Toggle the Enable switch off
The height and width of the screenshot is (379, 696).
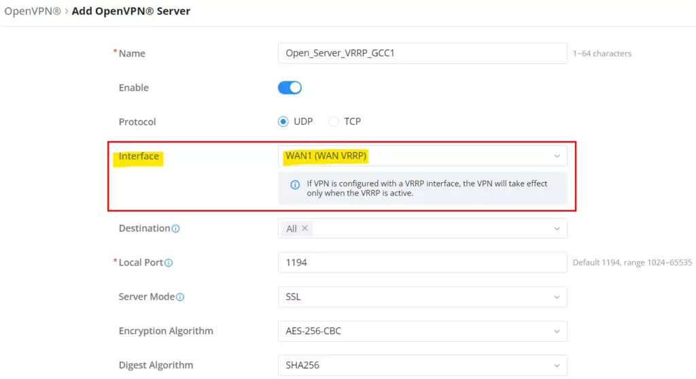click(290, 88)
